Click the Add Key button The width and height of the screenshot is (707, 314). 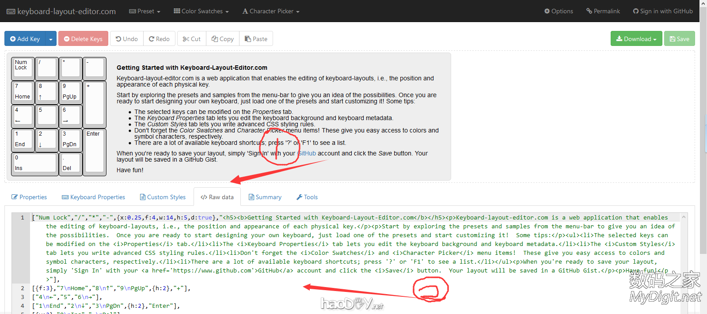pos(25,39)
